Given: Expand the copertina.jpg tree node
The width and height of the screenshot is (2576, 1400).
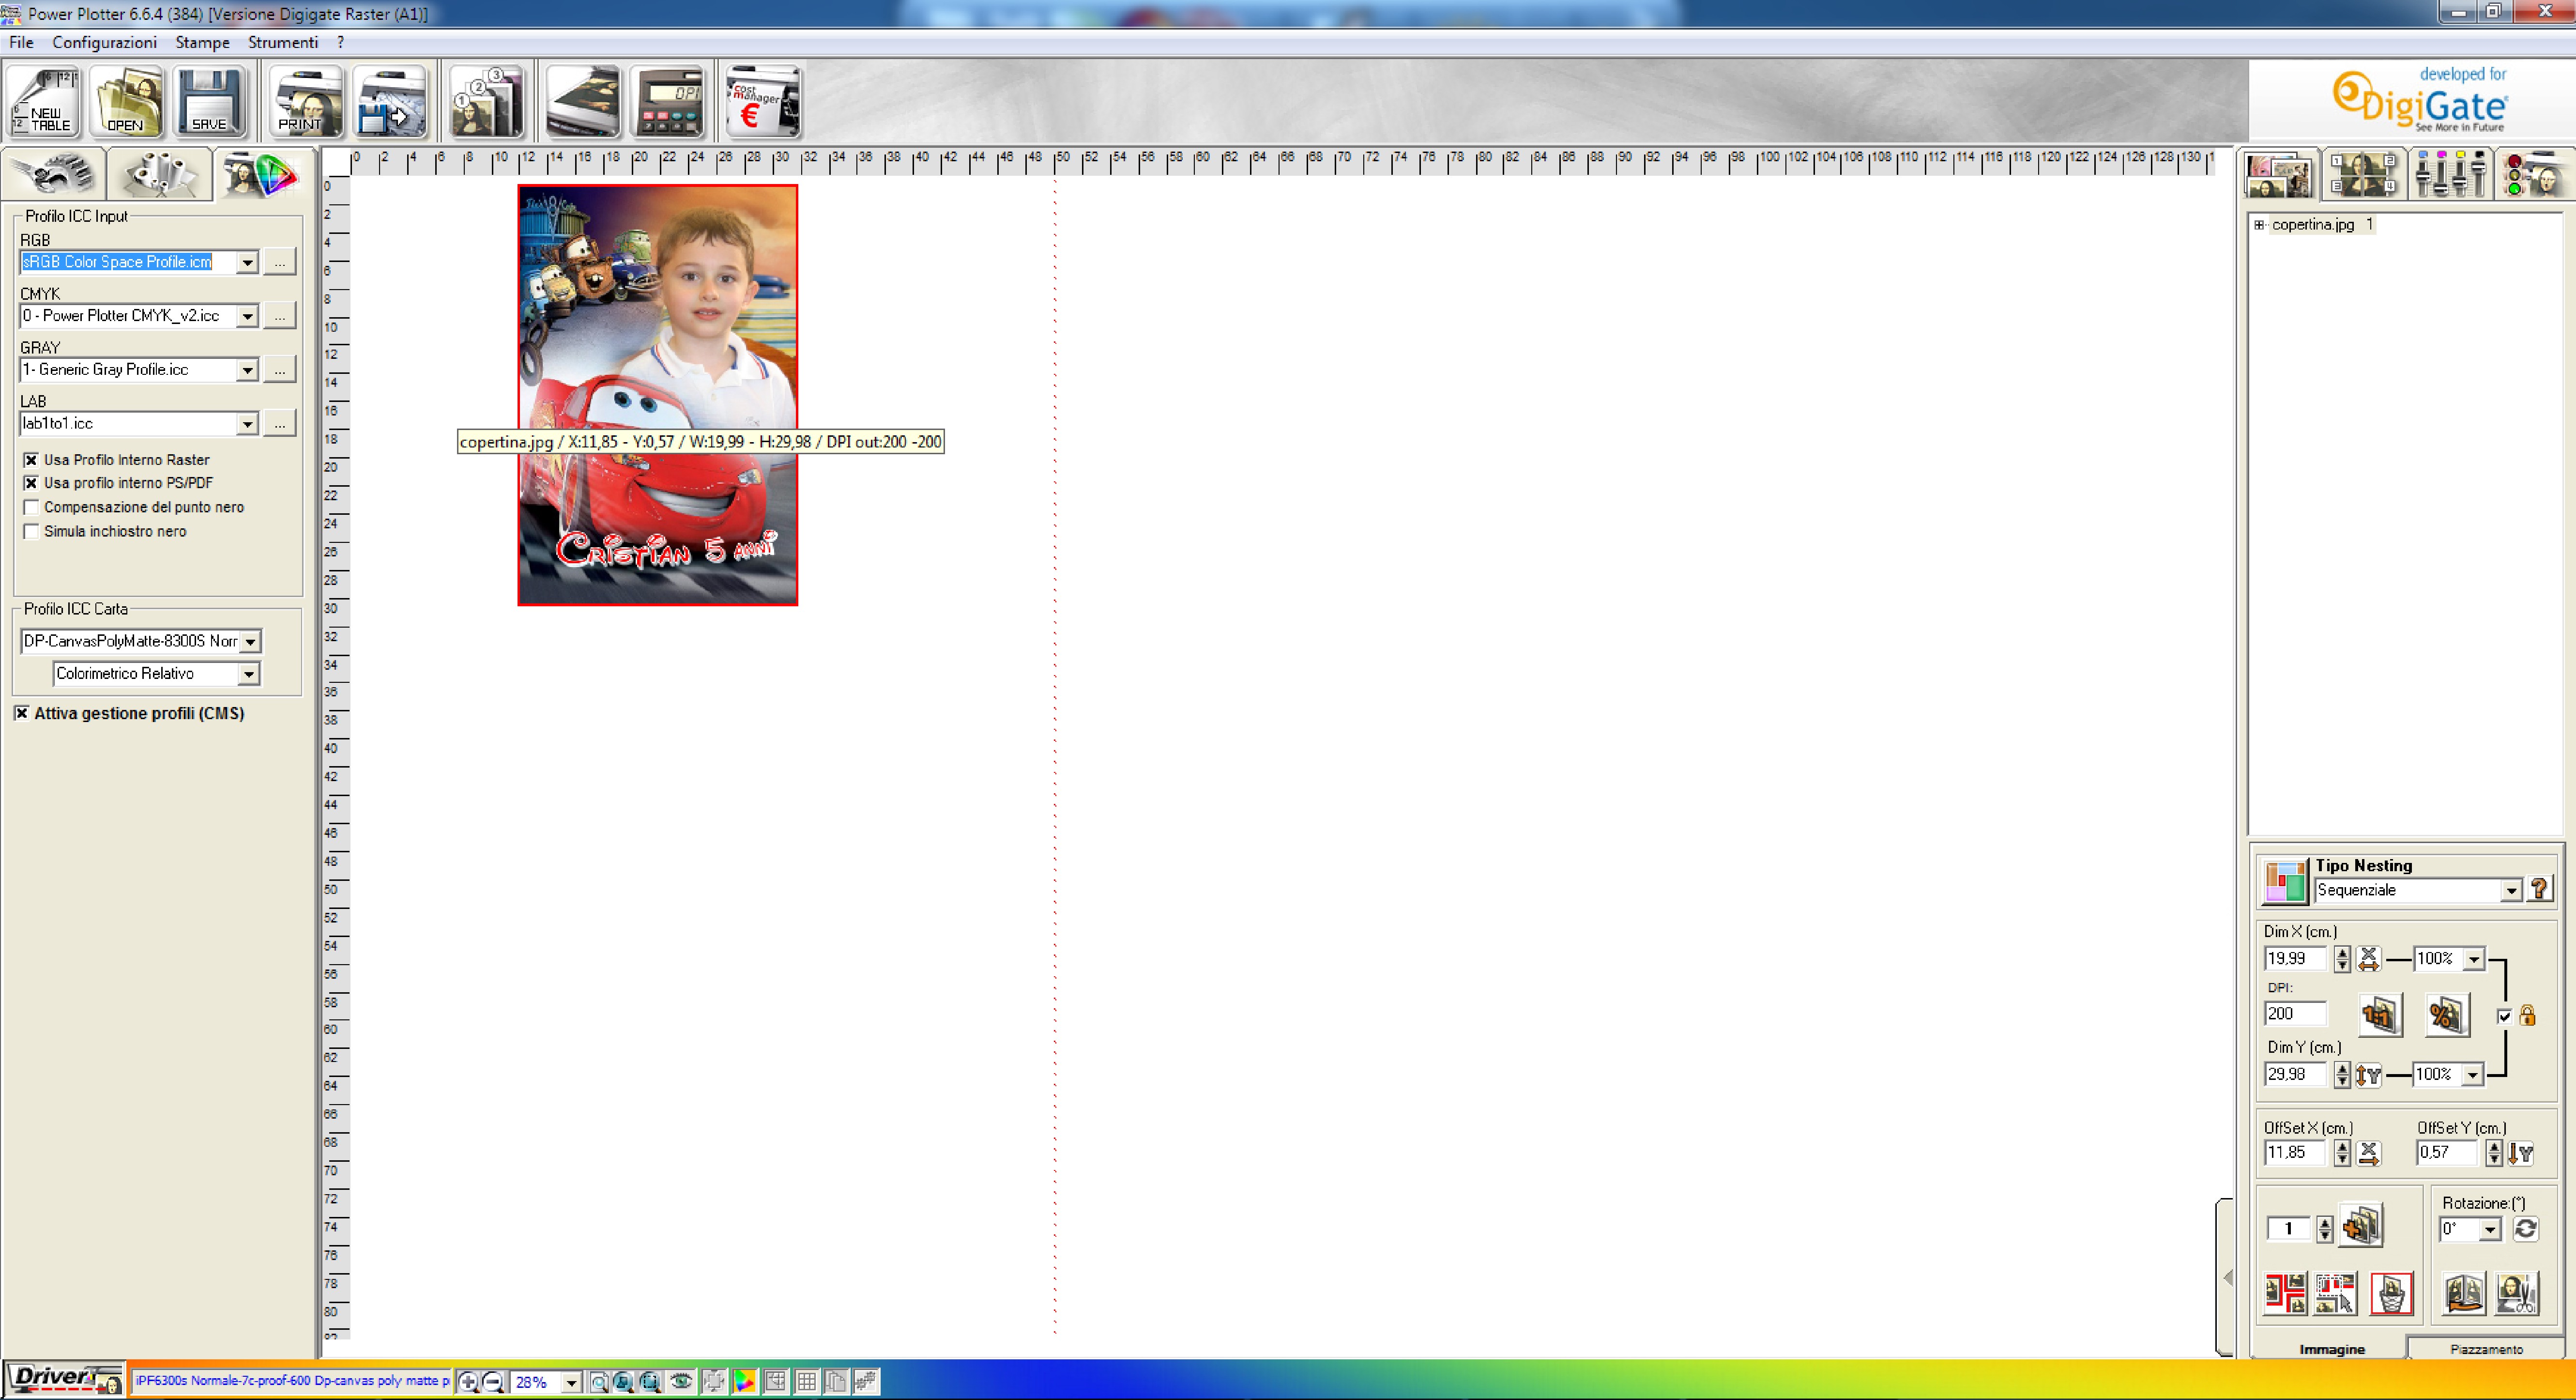Looking at the screenshot, I should pyautogui.click(x=2258, y=225).
